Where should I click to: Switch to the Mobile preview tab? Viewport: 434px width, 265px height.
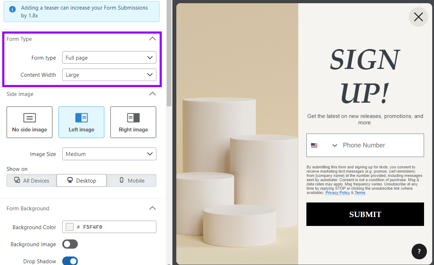point(131,180)
